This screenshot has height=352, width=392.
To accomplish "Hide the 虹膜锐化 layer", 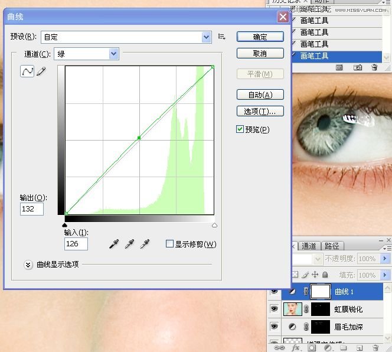I will (x=274, y=309).
